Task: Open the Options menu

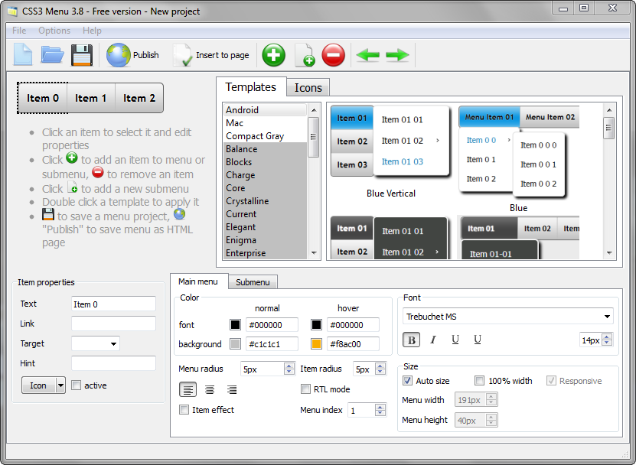Action: coord(54,31)
